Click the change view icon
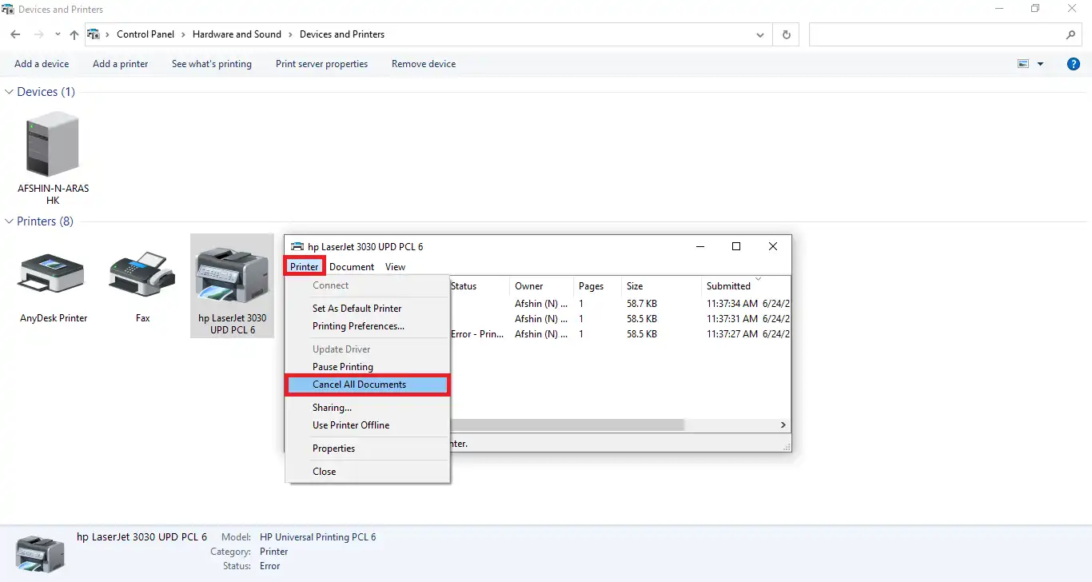The image size is (1092, 582). (1022, 64)
